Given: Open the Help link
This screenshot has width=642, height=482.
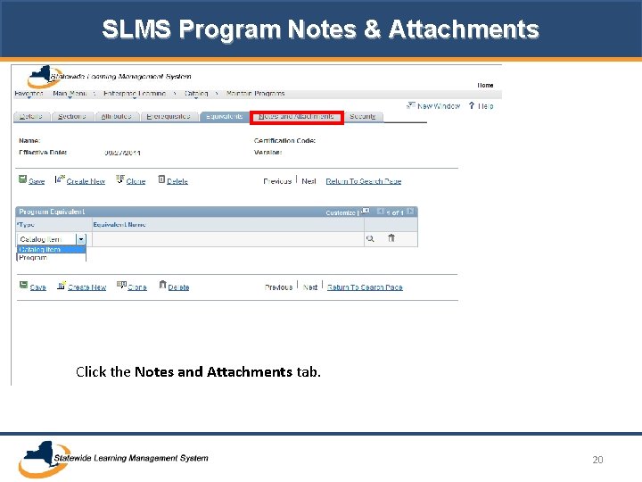Looking at the screenshot, I should [486, 106].
